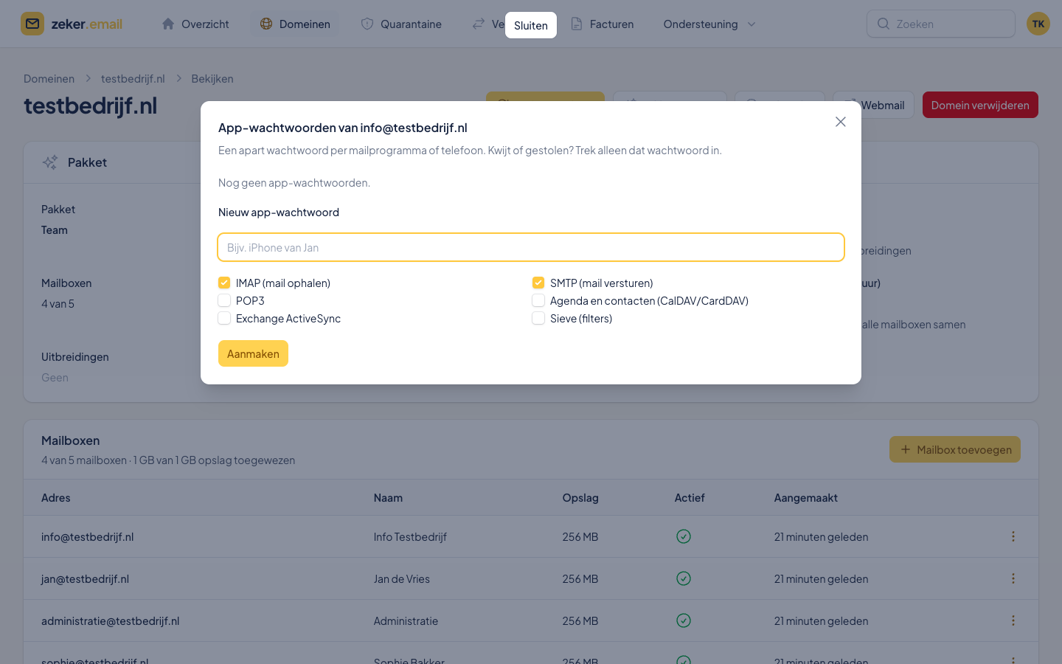Select the info@testbedrijf.nl address cell
Viewport: 1062px width, 664px height.
(x=88, y=537)
